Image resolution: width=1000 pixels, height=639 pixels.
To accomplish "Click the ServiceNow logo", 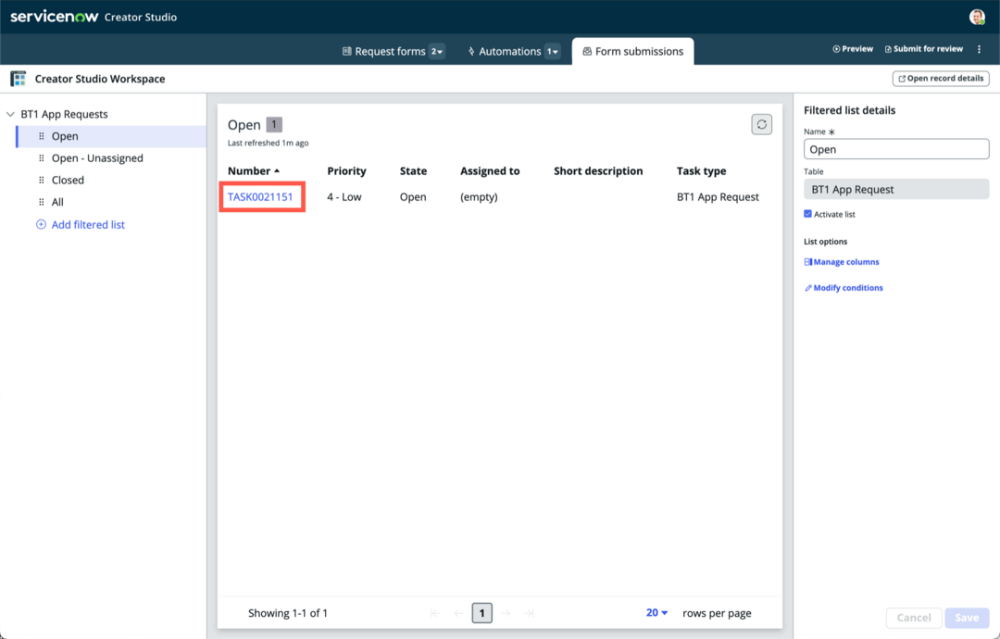I will tap(55, 17).
